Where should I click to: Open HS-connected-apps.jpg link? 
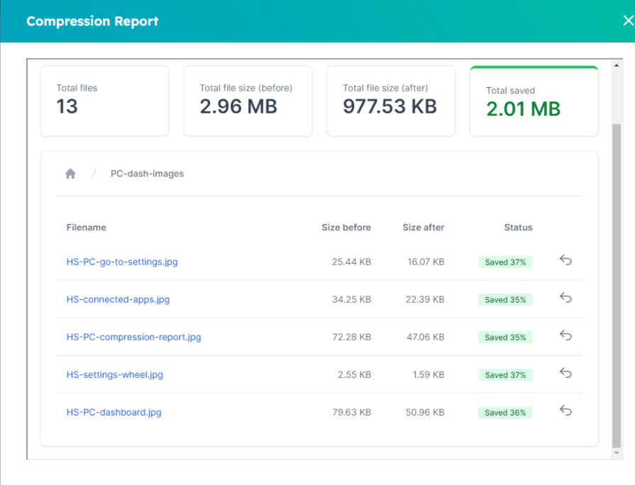(118, 299)
